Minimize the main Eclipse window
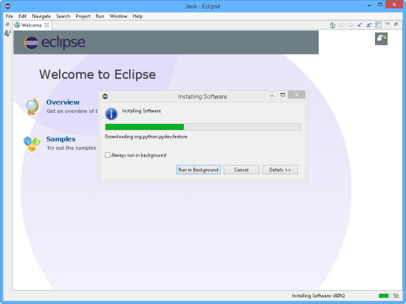This screenshot has width=406, height=304. pos(370,5)
